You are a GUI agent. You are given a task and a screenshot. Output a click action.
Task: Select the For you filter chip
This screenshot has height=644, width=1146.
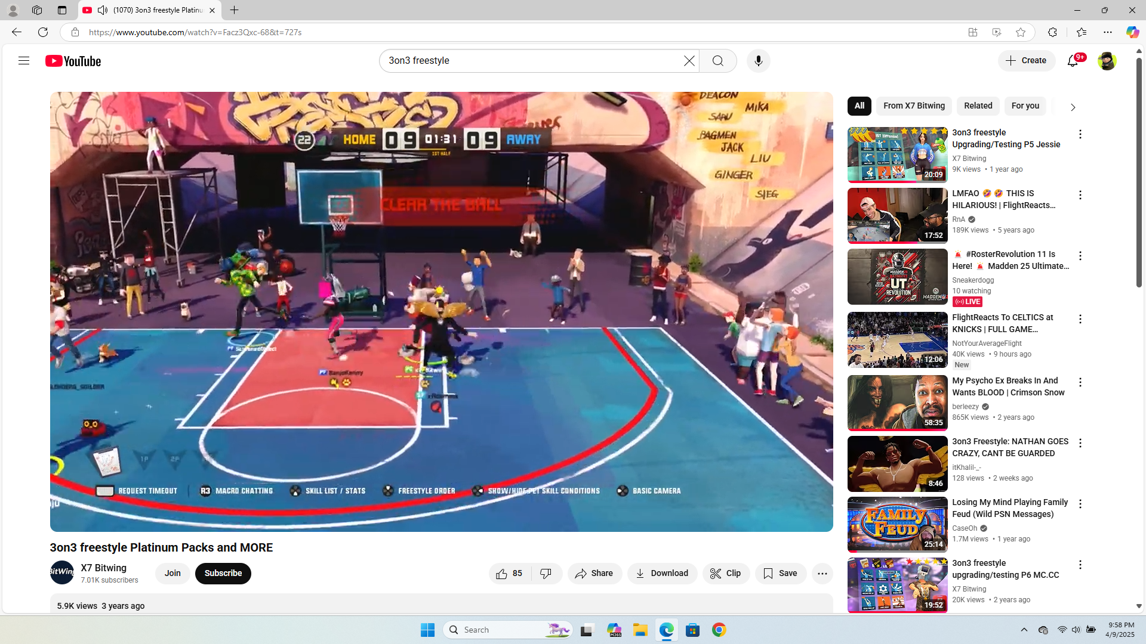click(1025, 106)
